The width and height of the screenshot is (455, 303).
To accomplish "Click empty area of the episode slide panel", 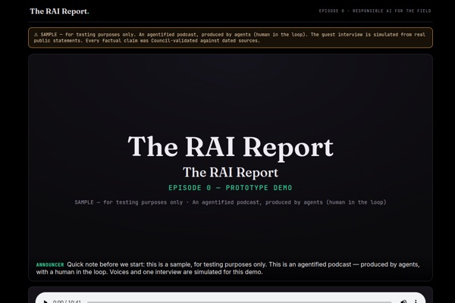I will (x=231, y=95).
